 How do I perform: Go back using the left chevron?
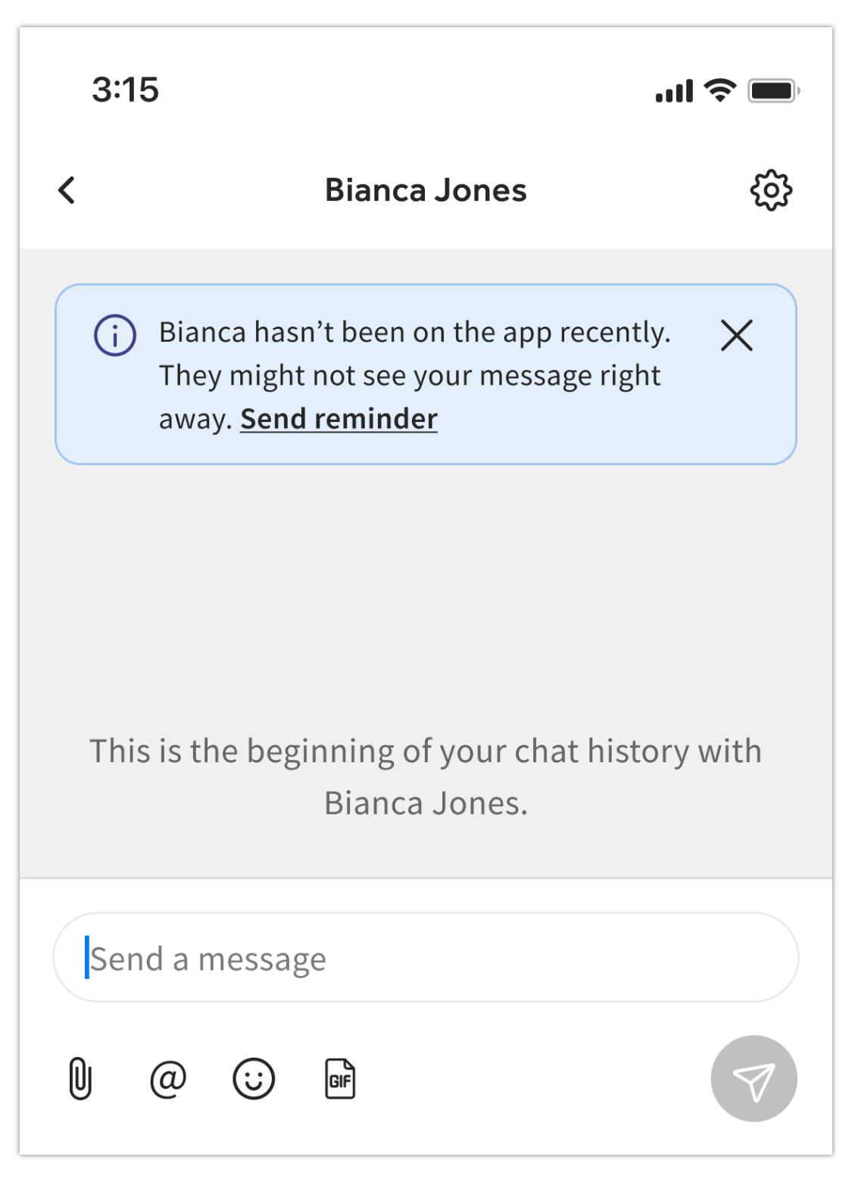[x=67, y=190]
